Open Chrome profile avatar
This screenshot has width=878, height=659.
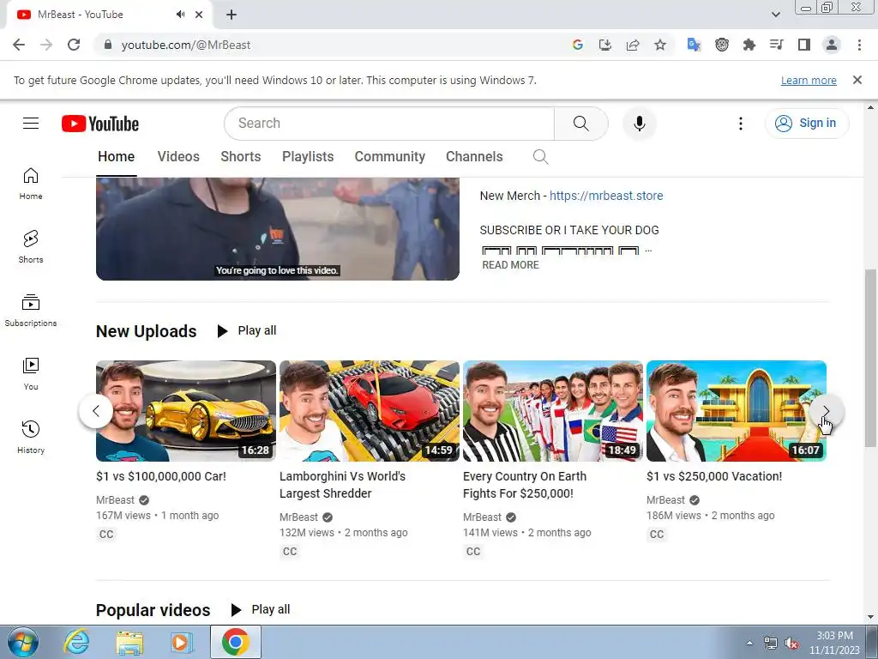point(832,45)
